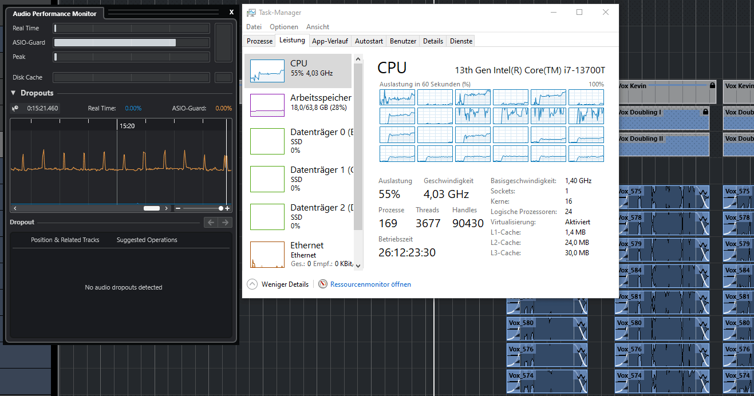This screenshot has width=754, height=396.
Task: Close the Audio Performance Monitor panel
Action: click(x=231, y=12)
